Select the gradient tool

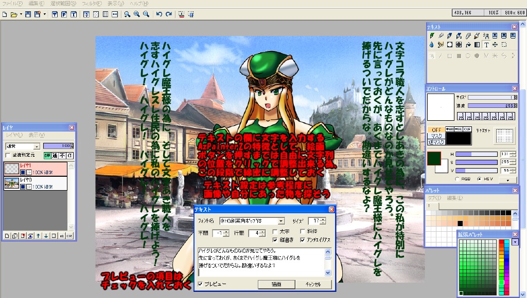477,45
